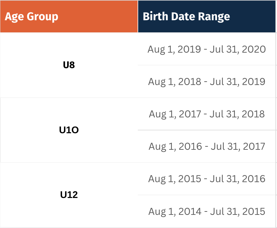Click the "Jul 31, 2020" end date text

tap(238, 49)
